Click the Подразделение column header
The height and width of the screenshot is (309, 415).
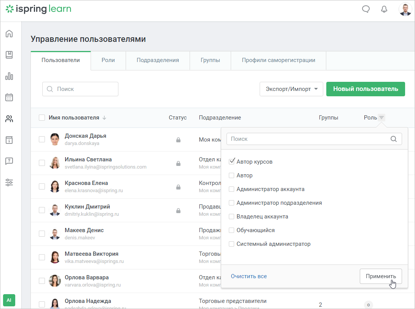[220, 118]
